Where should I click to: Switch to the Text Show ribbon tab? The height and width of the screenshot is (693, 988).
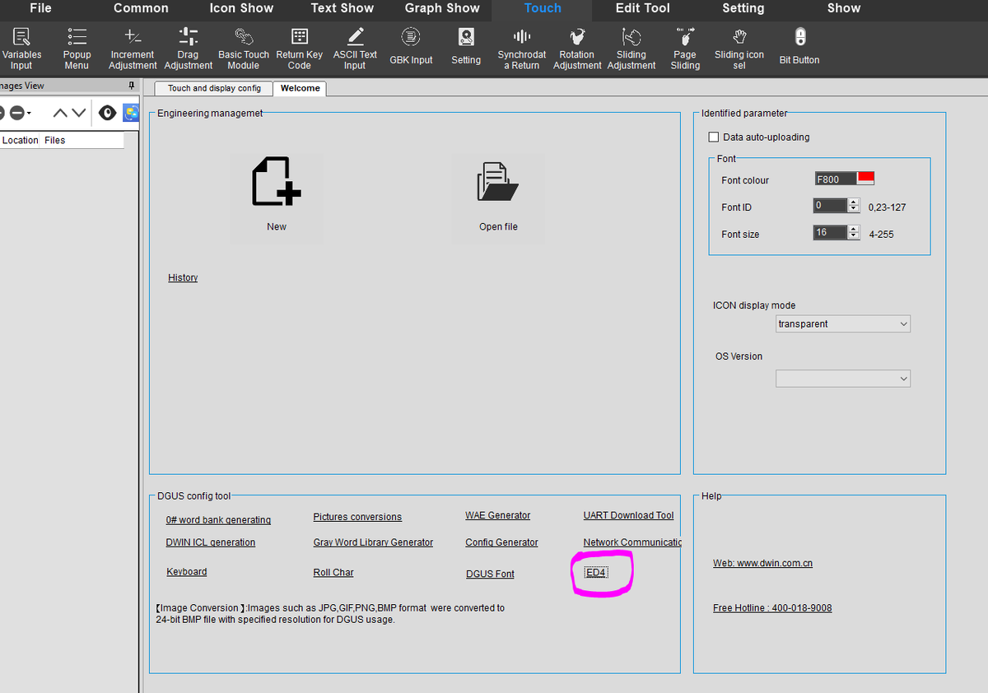pos(343,8)
